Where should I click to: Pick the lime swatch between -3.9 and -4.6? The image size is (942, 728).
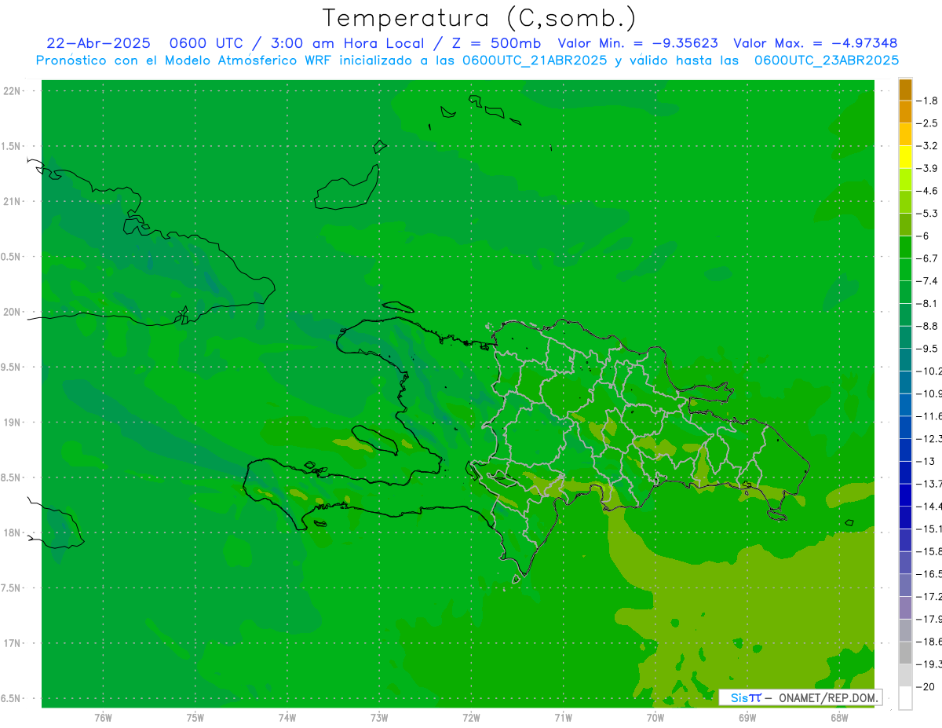[x=905, y=180]
